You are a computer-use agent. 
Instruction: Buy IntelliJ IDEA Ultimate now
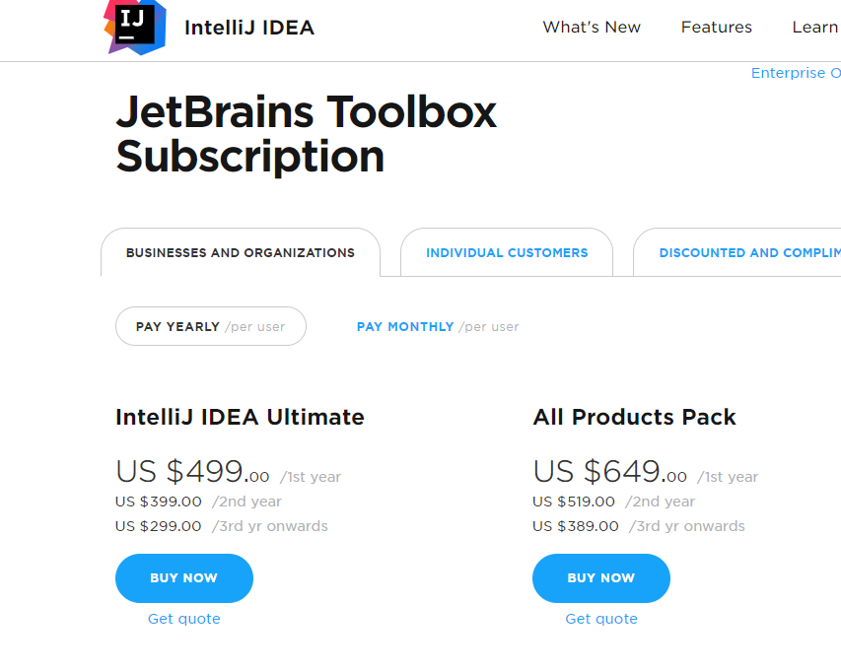tap(184, 578)
